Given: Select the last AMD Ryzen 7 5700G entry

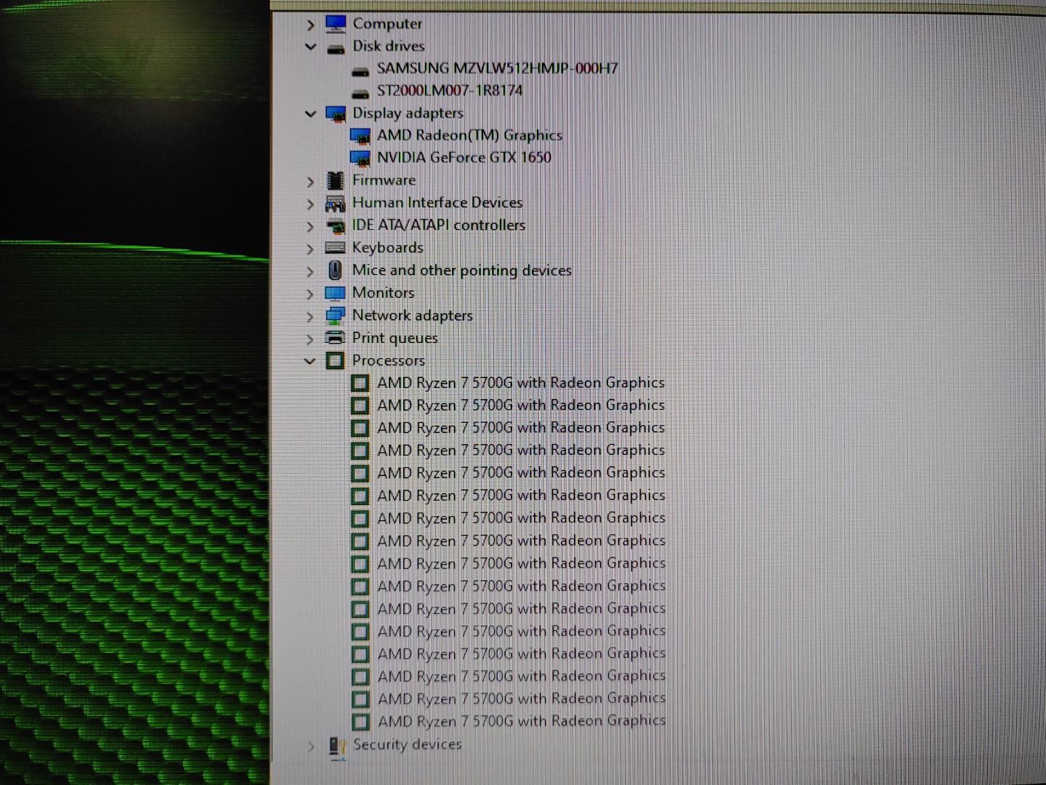Looking at the screenshot, I should coord(522,721).
